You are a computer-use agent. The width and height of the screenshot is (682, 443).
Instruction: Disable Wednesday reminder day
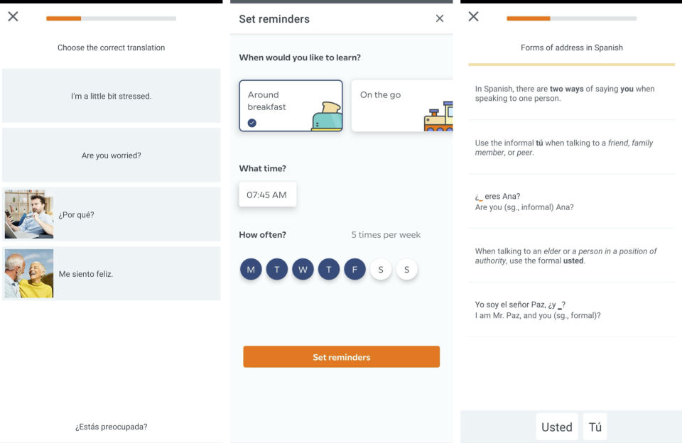pyautogui.click(x=303, y=269)
